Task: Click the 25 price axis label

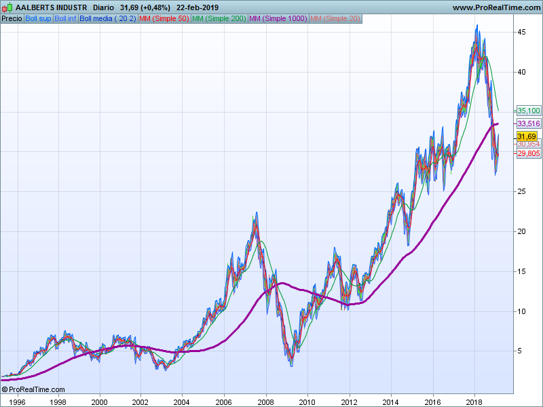Action: (x=521, y=191)
